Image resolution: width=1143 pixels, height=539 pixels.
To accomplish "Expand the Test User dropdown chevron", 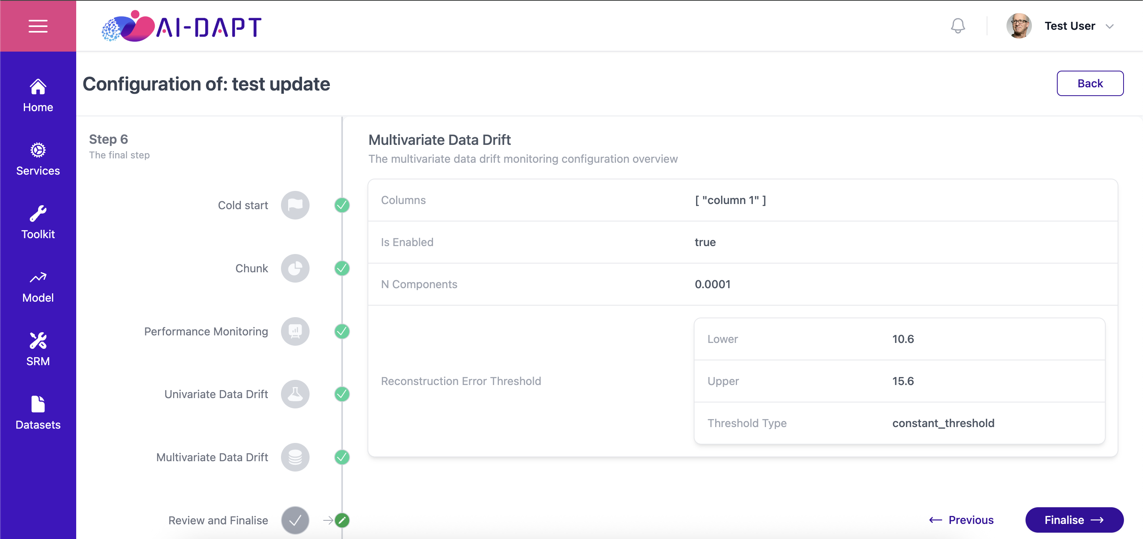I will click(x=1109, y=26).
